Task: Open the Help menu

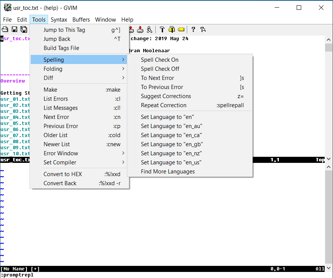Action: [127, 20]
